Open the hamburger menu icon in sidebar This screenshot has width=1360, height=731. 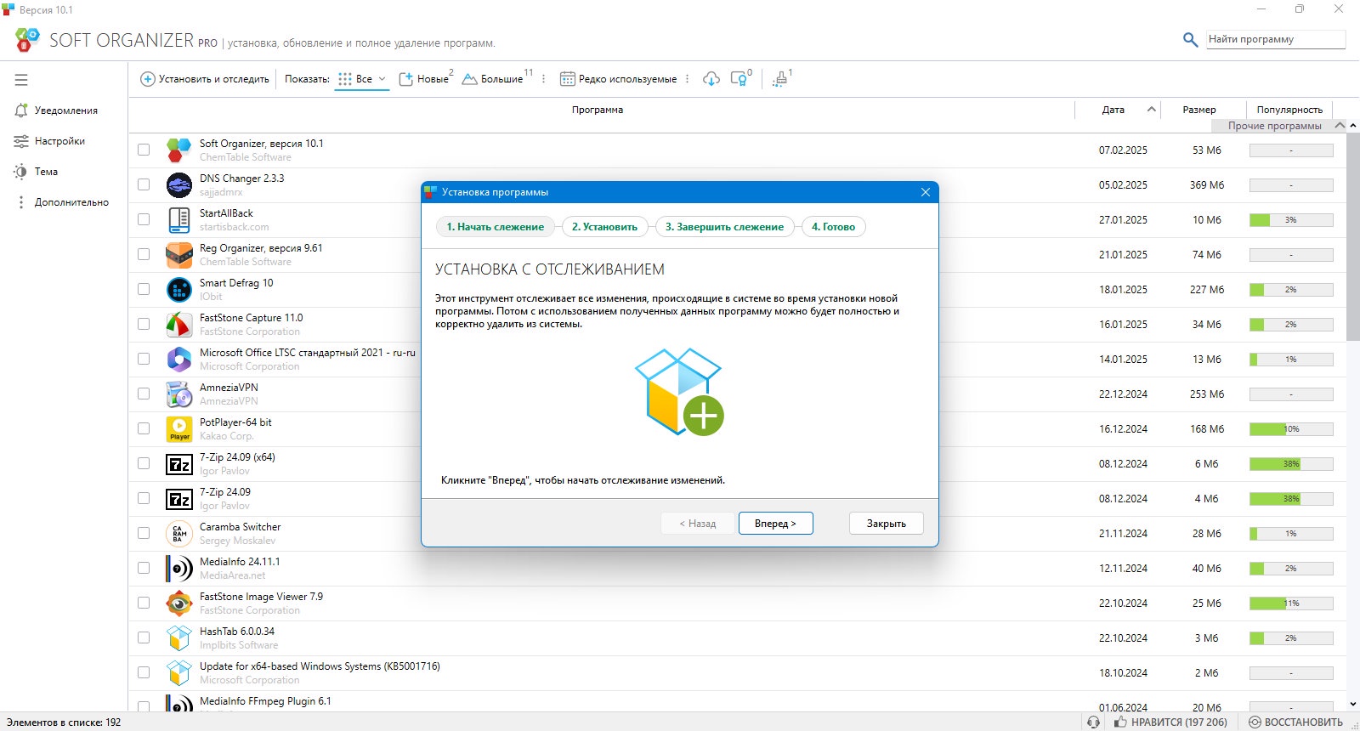(x=21, y=80)
